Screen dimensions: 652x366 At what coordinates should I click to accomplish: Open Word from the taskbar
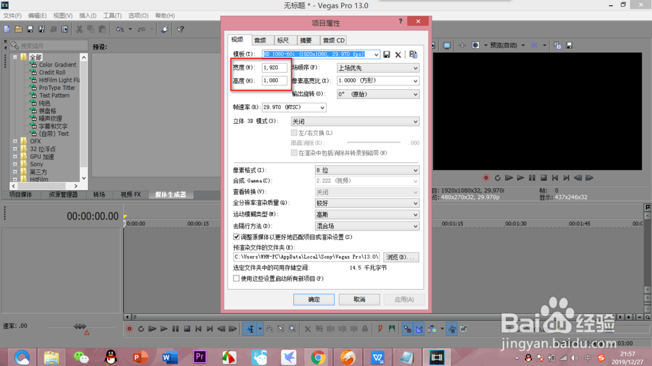170,358
